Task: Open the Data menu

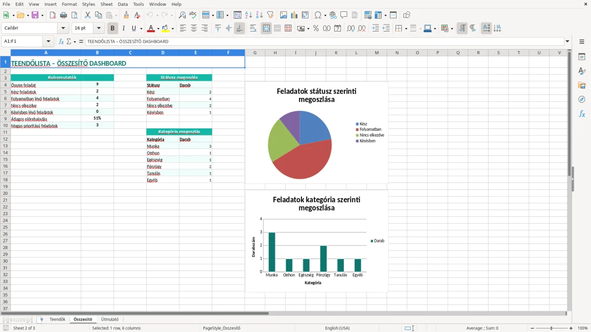Action: (x=123, y=4)
